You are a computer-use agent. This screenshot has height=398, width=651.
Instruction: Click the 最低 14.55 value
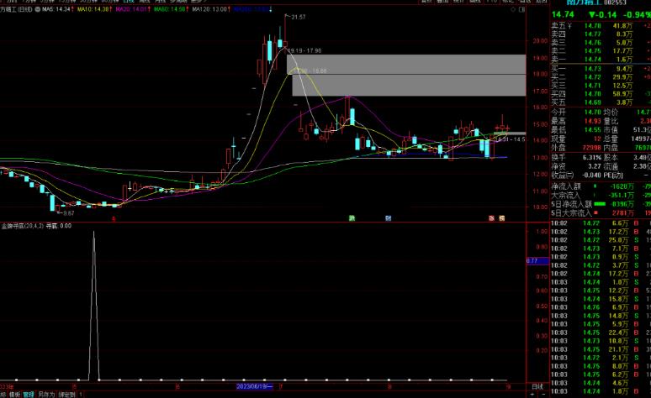coord(592,130)
